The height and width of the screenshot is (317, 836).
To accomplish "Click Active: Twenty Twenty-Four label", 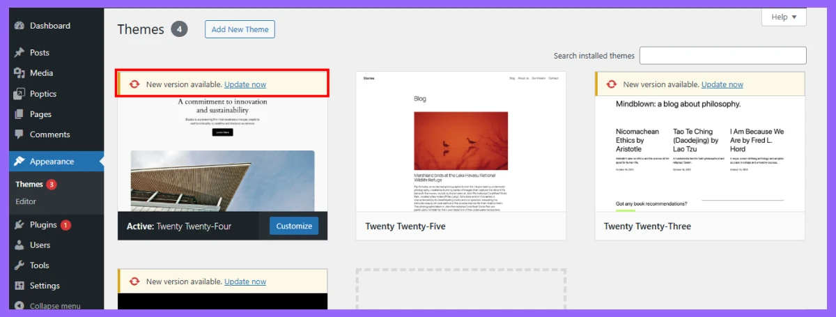I will [179, 226].
